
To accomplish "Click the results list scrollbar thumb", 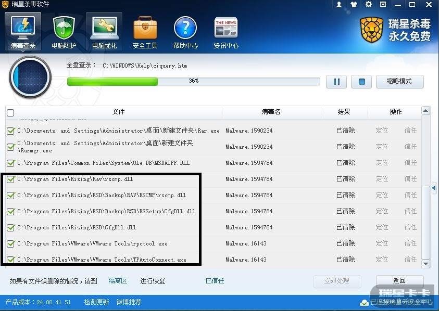I will pos(425,223).
